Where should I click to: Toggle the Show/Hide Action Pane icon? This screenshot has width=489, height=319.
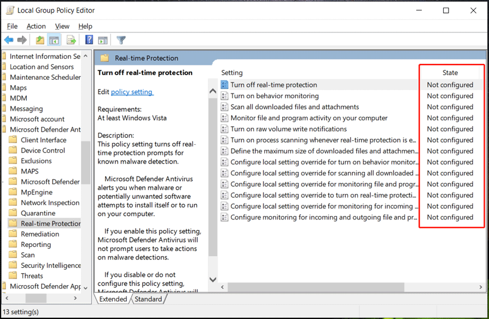[x=103, y=39]
